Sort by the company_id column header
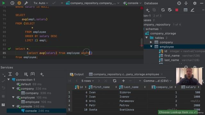 click(164, 87)
